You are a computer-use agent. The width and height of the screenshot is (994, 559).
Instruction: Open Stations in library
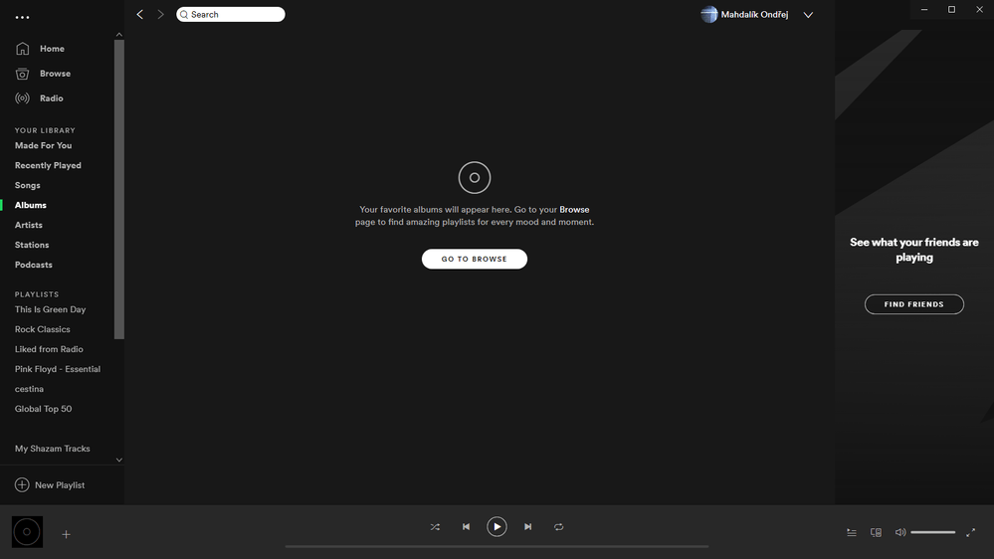tap(32, 245)
